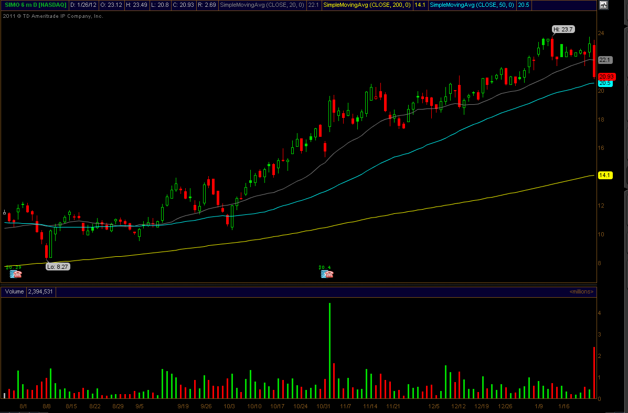The height and width of the screenshot is (413, 628).
Task: Click the 11/21 date on time axis
Action: pos(393,407)
